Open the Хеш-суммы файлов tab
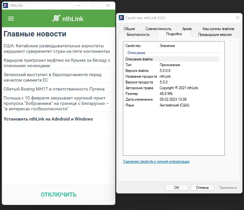The image size is (244, 210). (x=218, y=29)
